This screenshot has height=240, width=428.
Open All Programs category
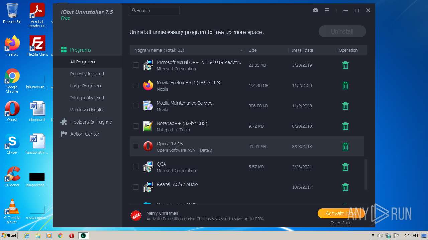coord(87,62)
